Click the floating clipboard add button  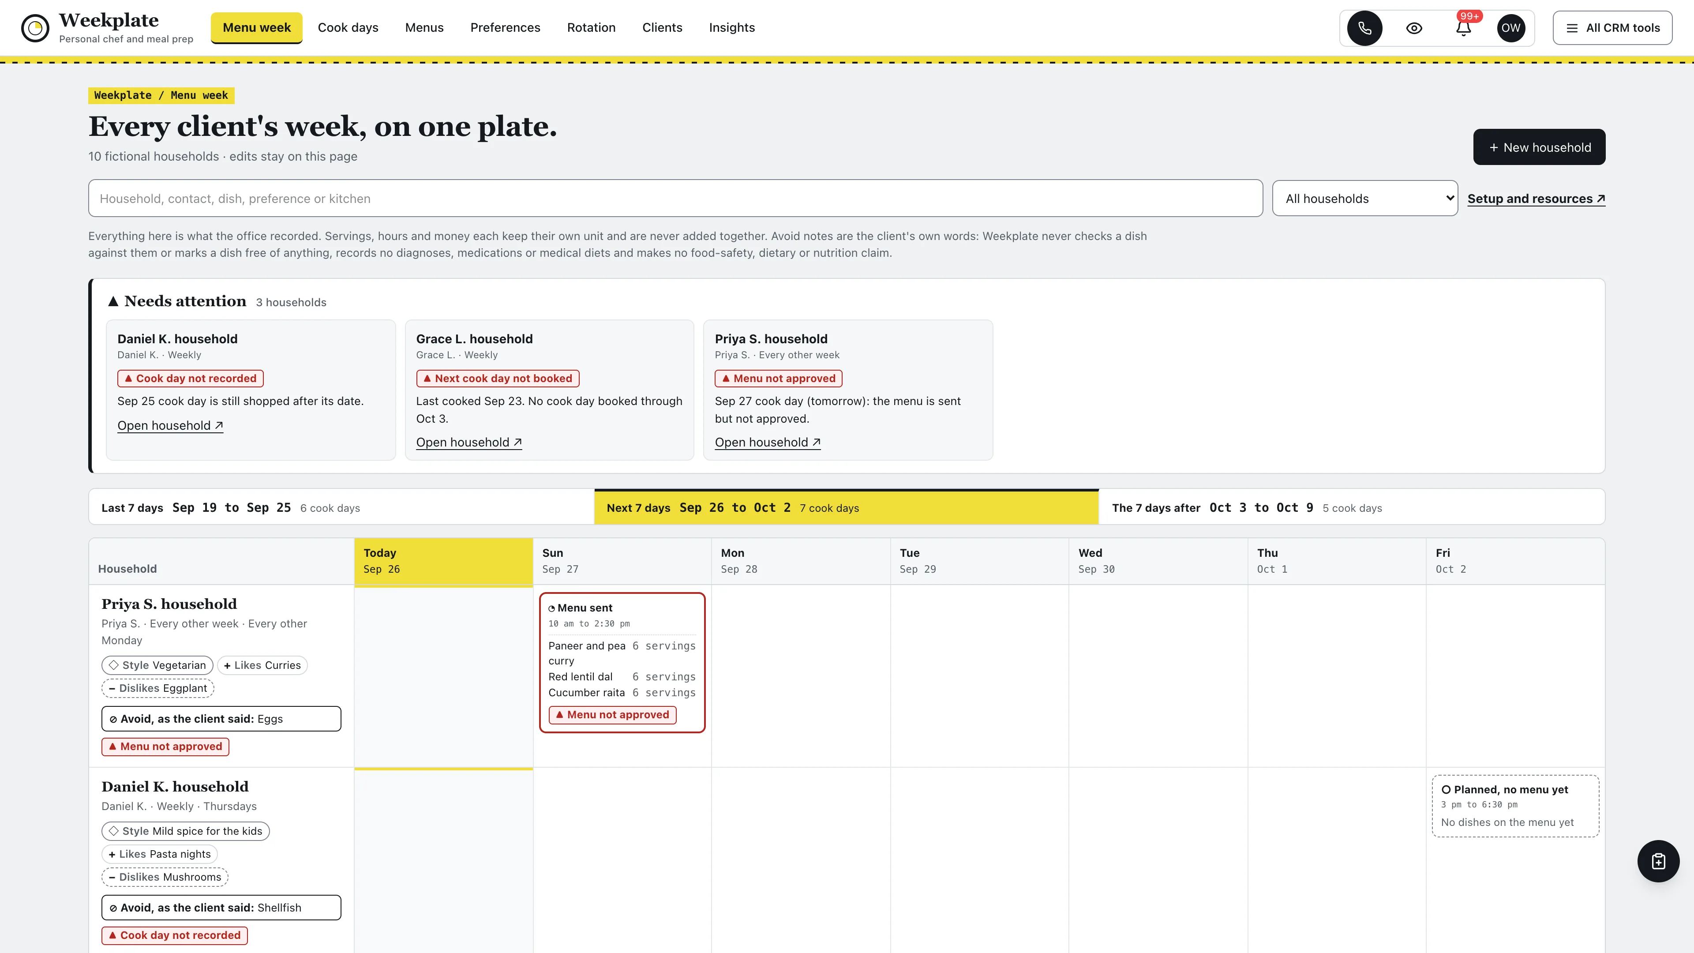click(x=1658, y=861)
